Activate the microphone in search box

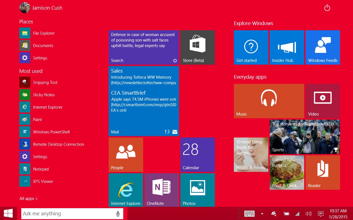[118, 213]
